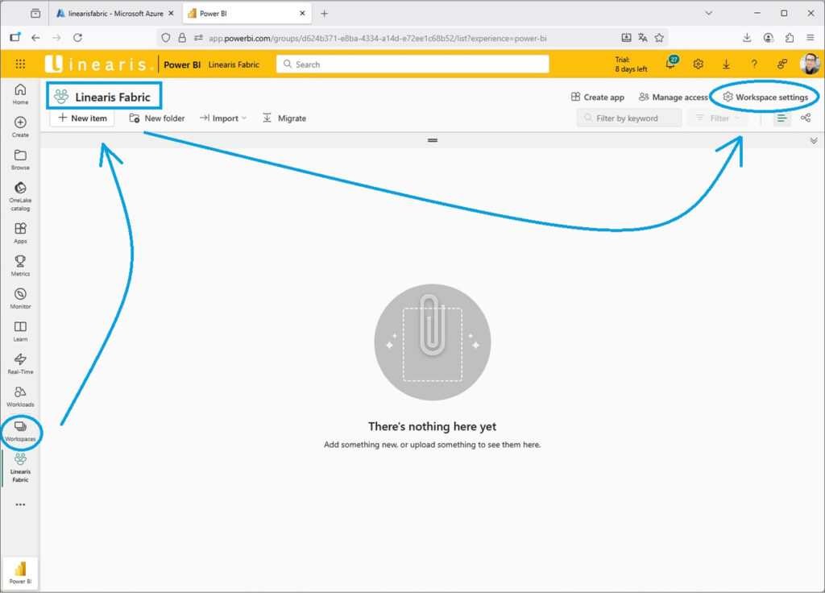The image size is (825, 593).
Task: Open Manage access
Action: 673,97
